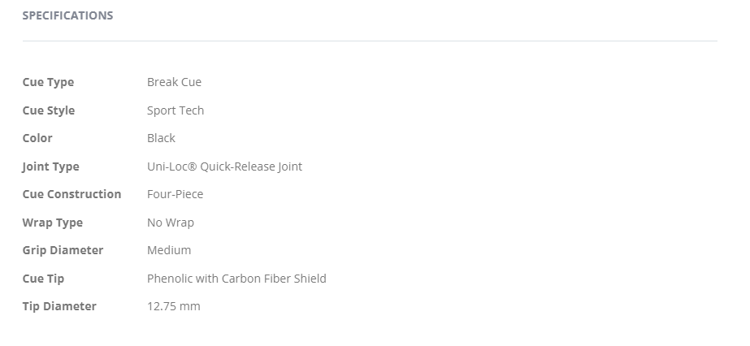Click the Color label
The image size is (750, 346).
point(37,138)
